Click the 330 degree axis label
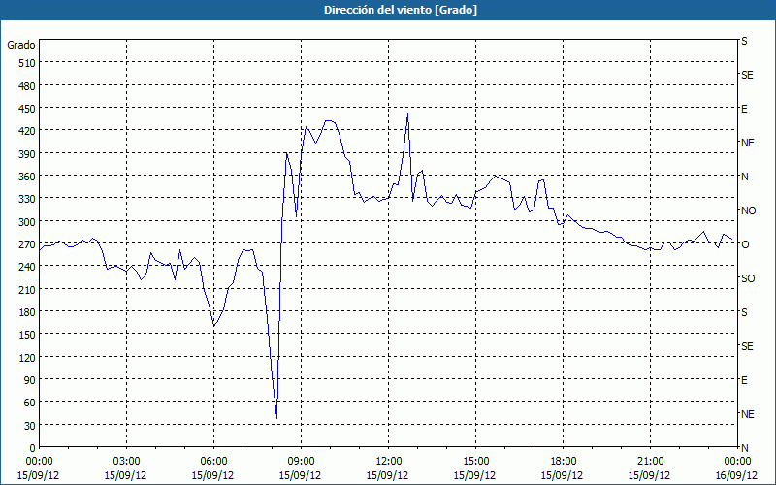Screen dimensions: 776x485 click(x=27, y=199)
